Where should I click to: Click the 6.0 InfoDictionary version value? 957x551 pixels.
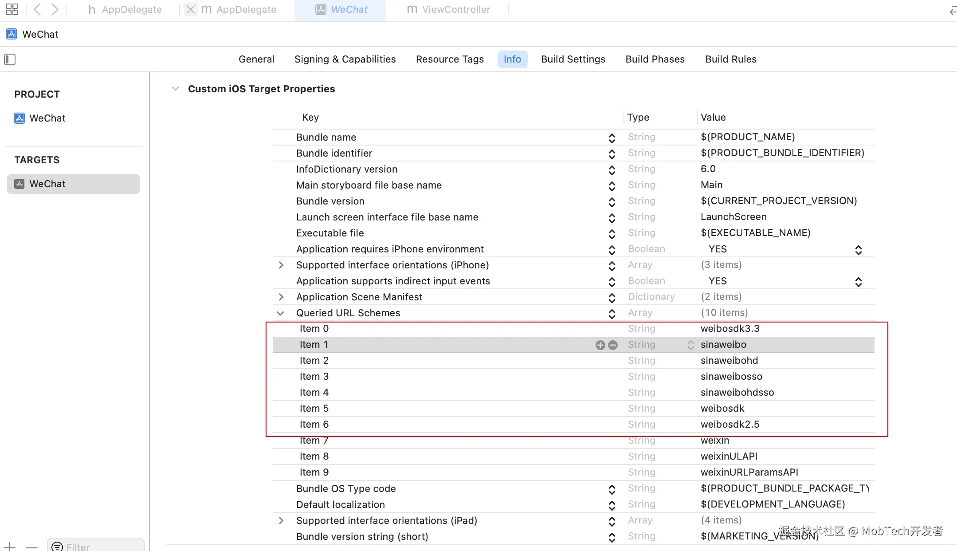coord(708,169)
